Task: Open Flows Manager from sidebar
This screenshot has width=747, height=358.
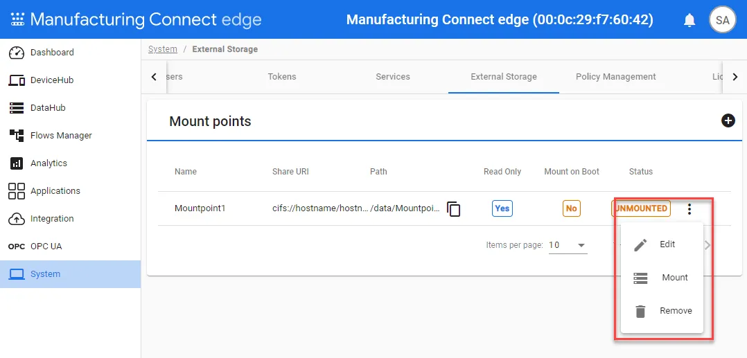Action: [x=70, y=136]
